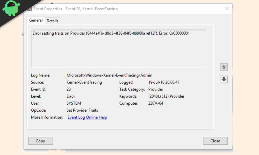
Task: Click the 'Event ID:' label
Action: (x=39, y=89)
